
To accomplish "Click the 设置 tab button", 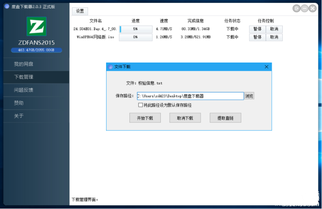I will (80, 11).
